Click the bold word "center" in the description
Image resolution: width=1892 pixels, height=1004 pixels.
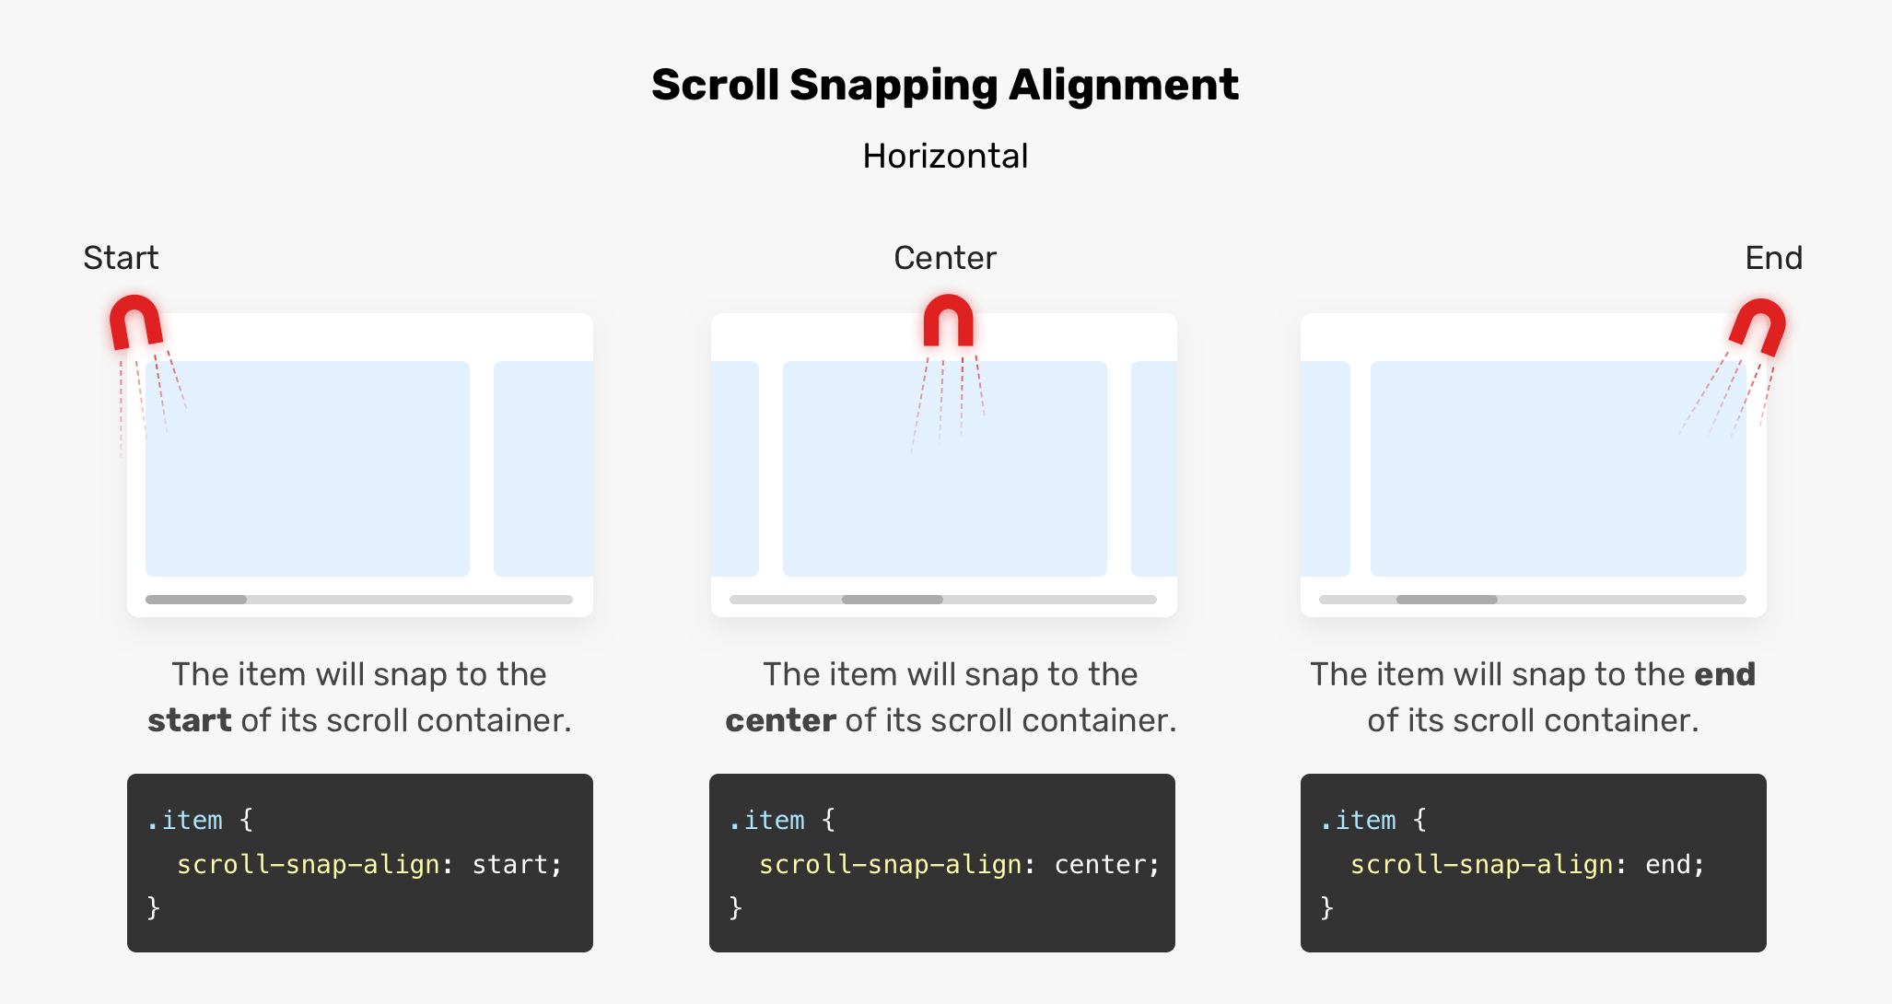coord(780,720)
